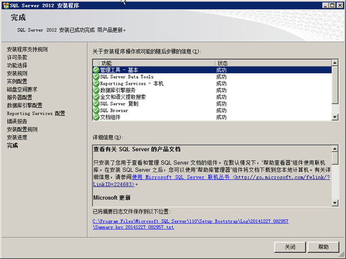
Task: Click 功能选择 step in sidebar
Action: coord(17,66)
